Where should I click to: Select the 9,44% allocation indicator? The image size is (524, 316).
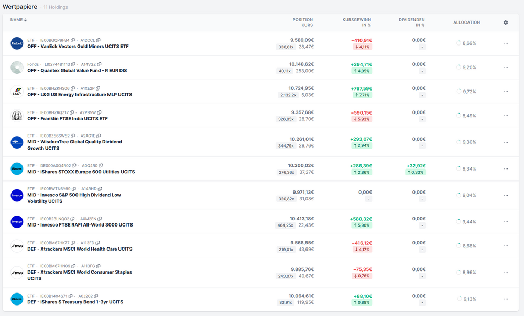466,222
